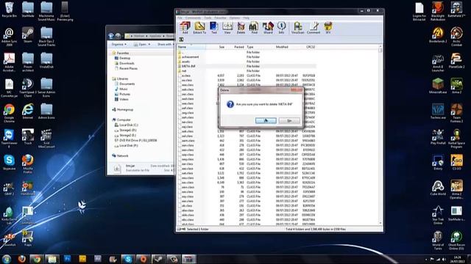
Task: Click Skype icon in taskbar
Action: point(127,259)
